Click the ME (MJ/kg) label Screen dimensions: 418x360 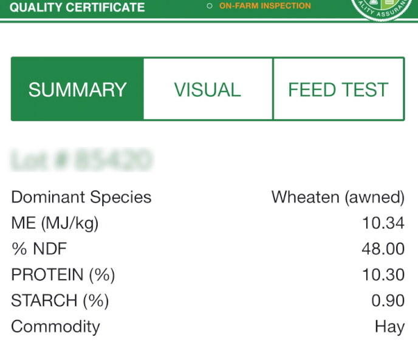click(55, 223)
